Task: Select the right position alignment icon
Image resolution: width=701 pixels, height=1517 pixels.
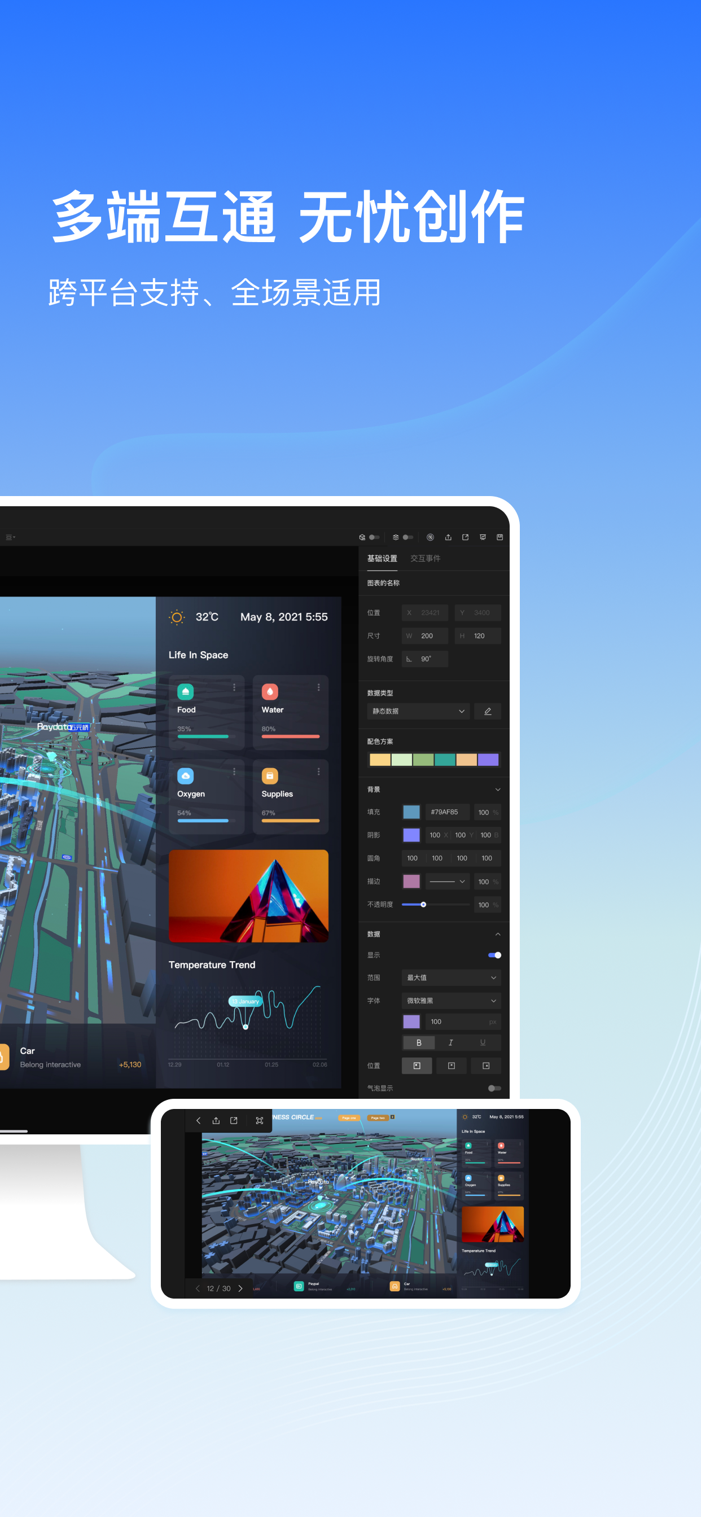Action: point(486,1066)
